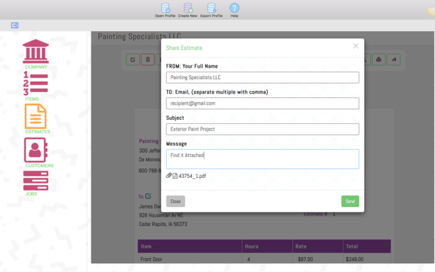Open the Estimates section

pos(37,119)
